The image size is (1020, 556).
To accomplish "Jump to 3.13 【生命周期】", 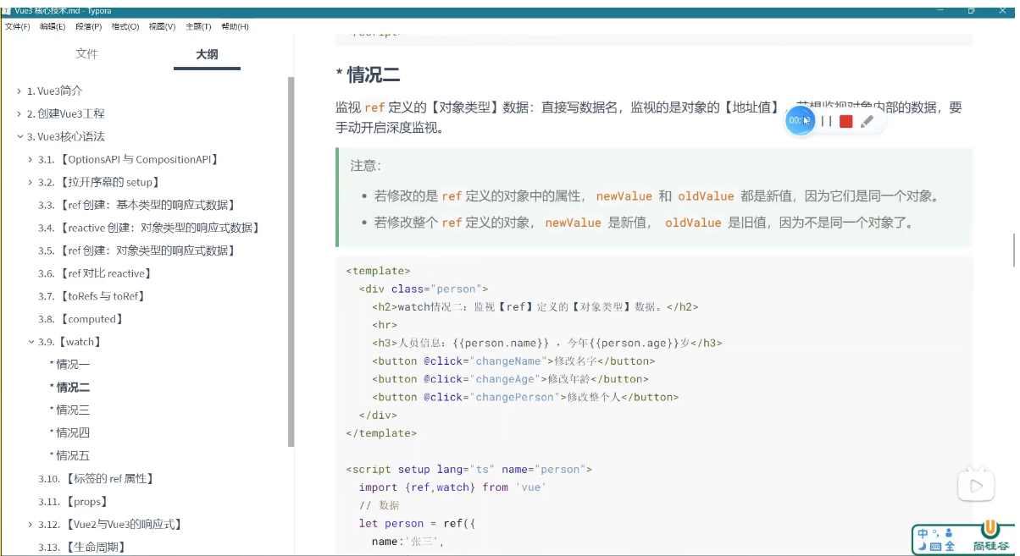I will (x=82, y=548).
